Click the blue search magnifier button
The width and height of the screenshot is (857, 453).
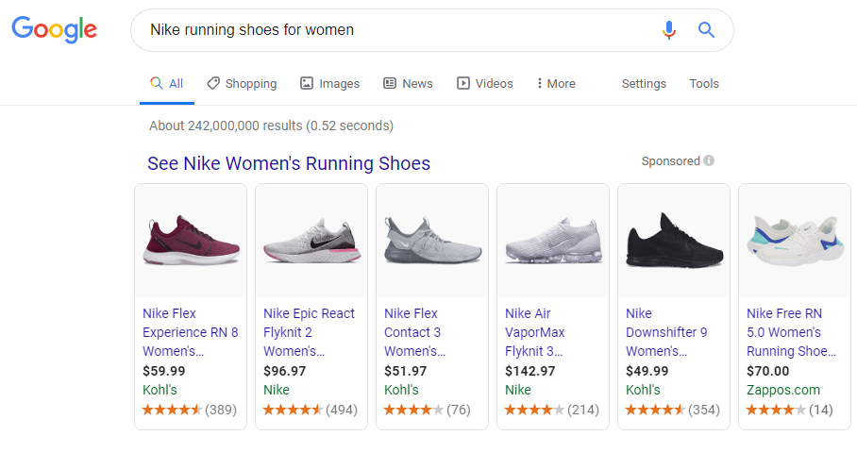point(706,30)
